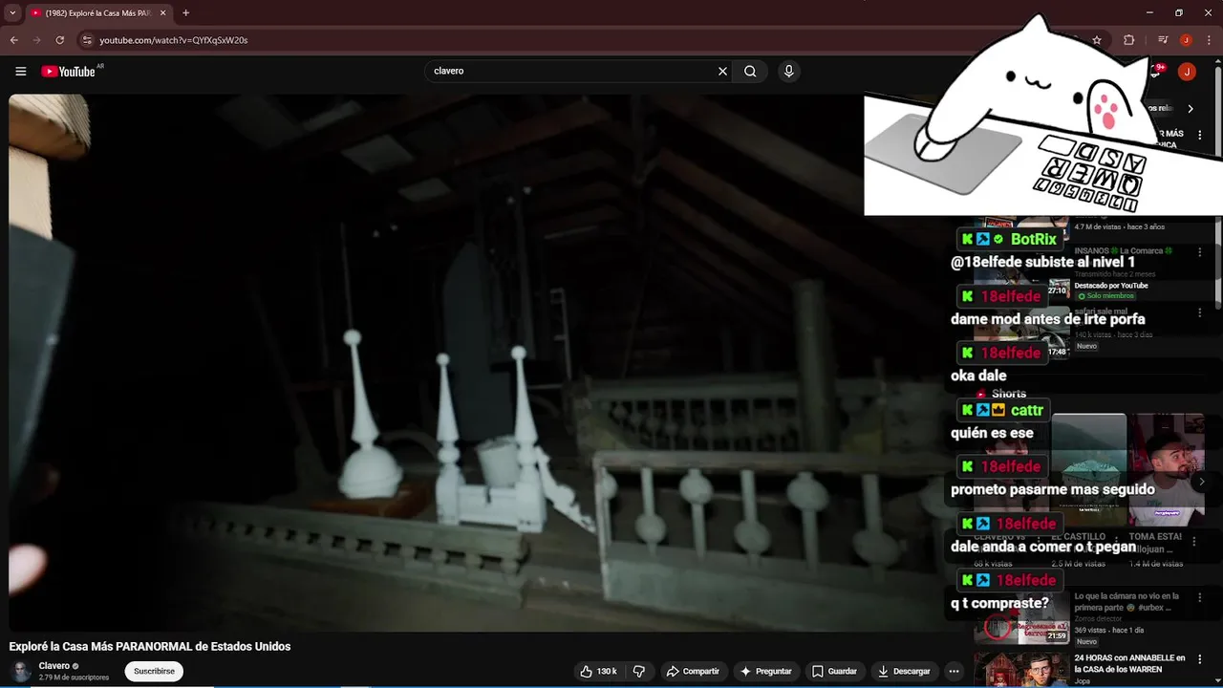1223x688 pixels.
Task: Open the TOMA ESTA! short thumbnail
Action: click(1166, 470)
